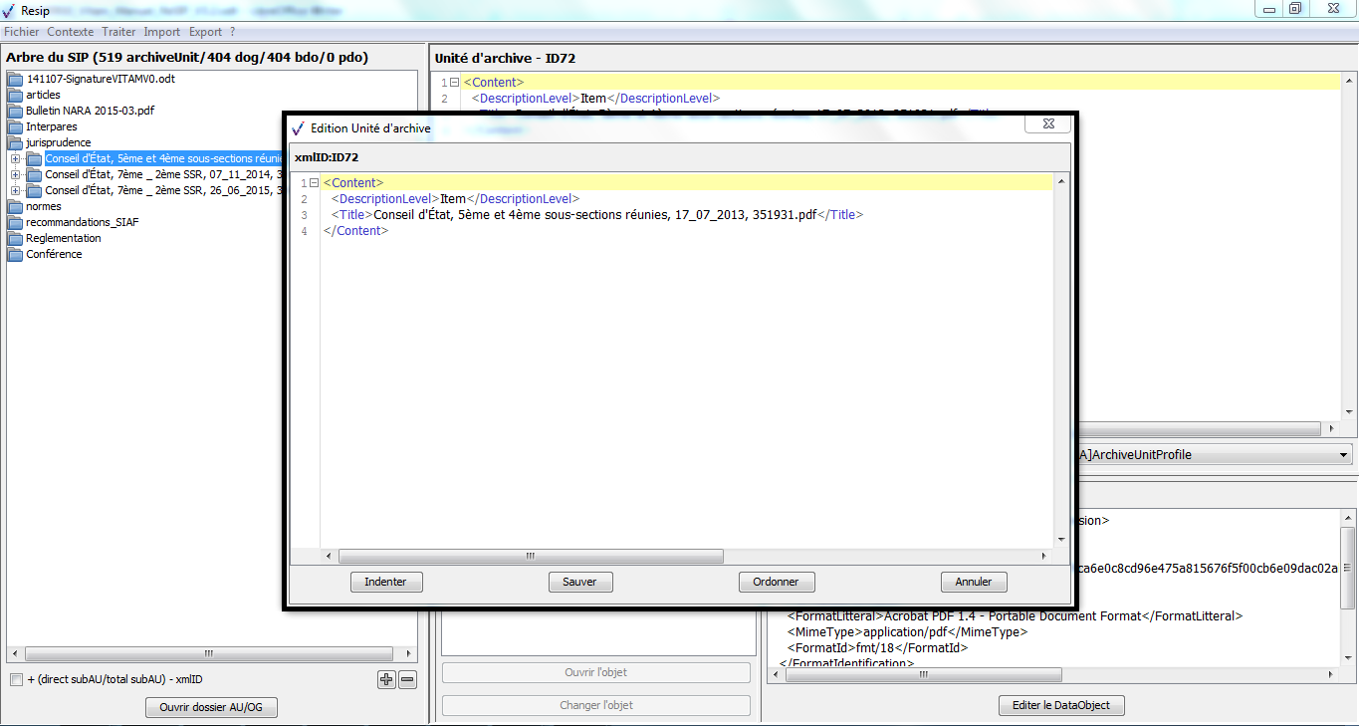
Task: Select the Conférence folder icon
Action: coord(15,255)
